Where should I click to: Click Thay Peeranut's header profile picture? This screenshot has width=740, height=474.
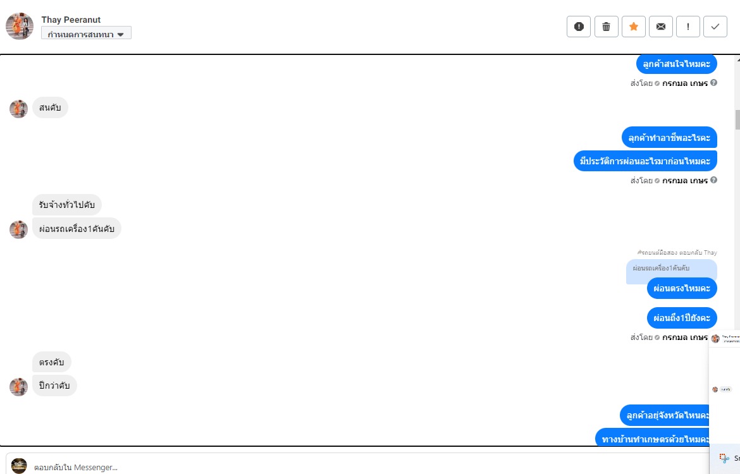(x=20, y=26)
